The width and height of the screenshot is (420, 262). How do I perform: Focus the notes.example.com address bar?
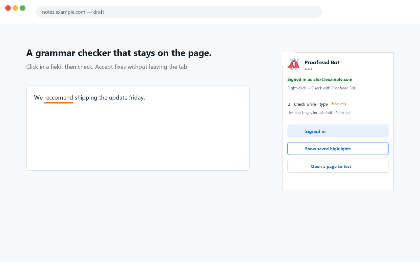179,12
